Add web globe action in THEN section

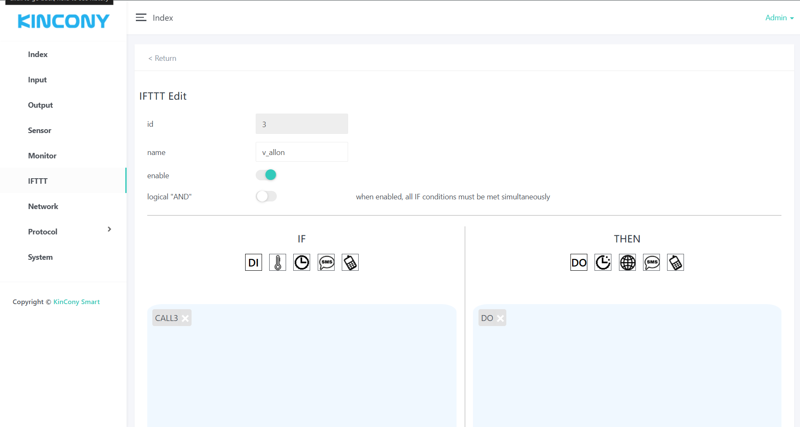tap(627, 262)
